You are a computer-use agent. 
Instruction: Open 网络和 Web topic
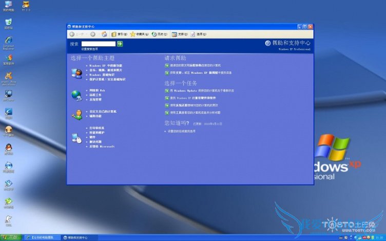point(97,90)
